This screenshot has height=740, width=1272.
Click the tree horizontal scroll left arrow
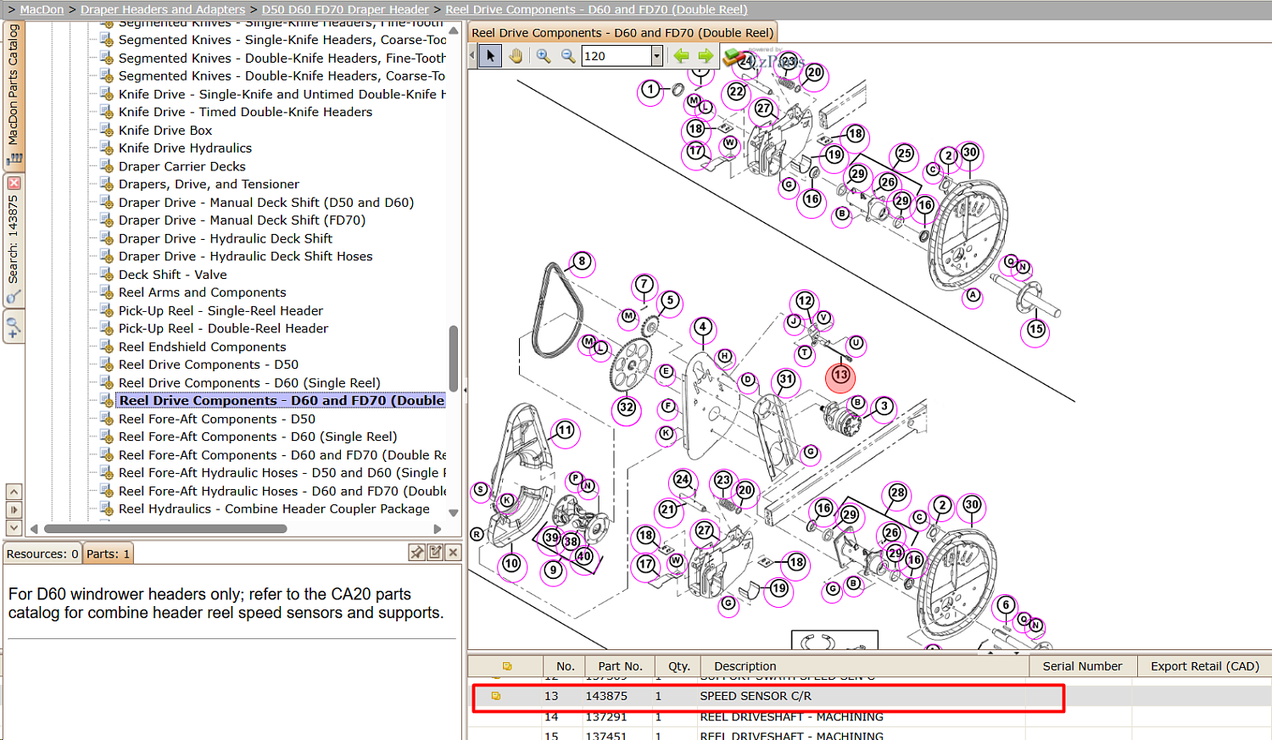click(x=34, y=529)
